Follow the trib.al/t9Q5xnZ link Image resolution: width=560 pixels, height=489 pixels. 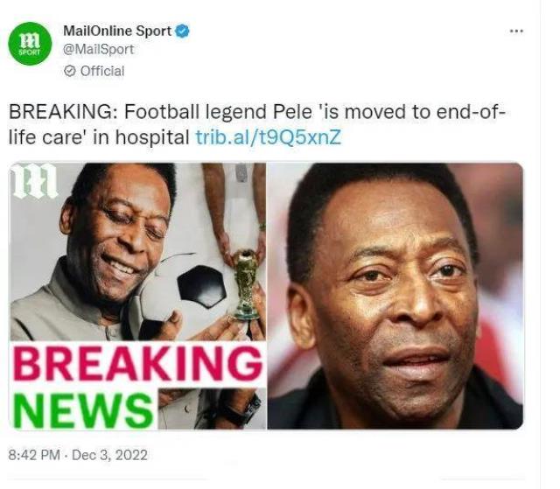269,137
